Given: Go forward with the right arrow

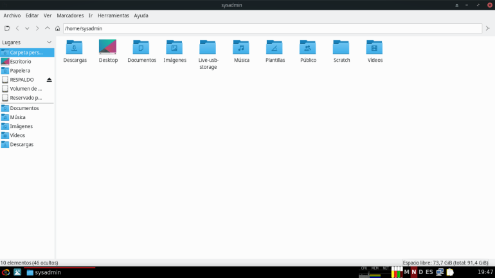Looking at the screenshot, I should [37, 28].
